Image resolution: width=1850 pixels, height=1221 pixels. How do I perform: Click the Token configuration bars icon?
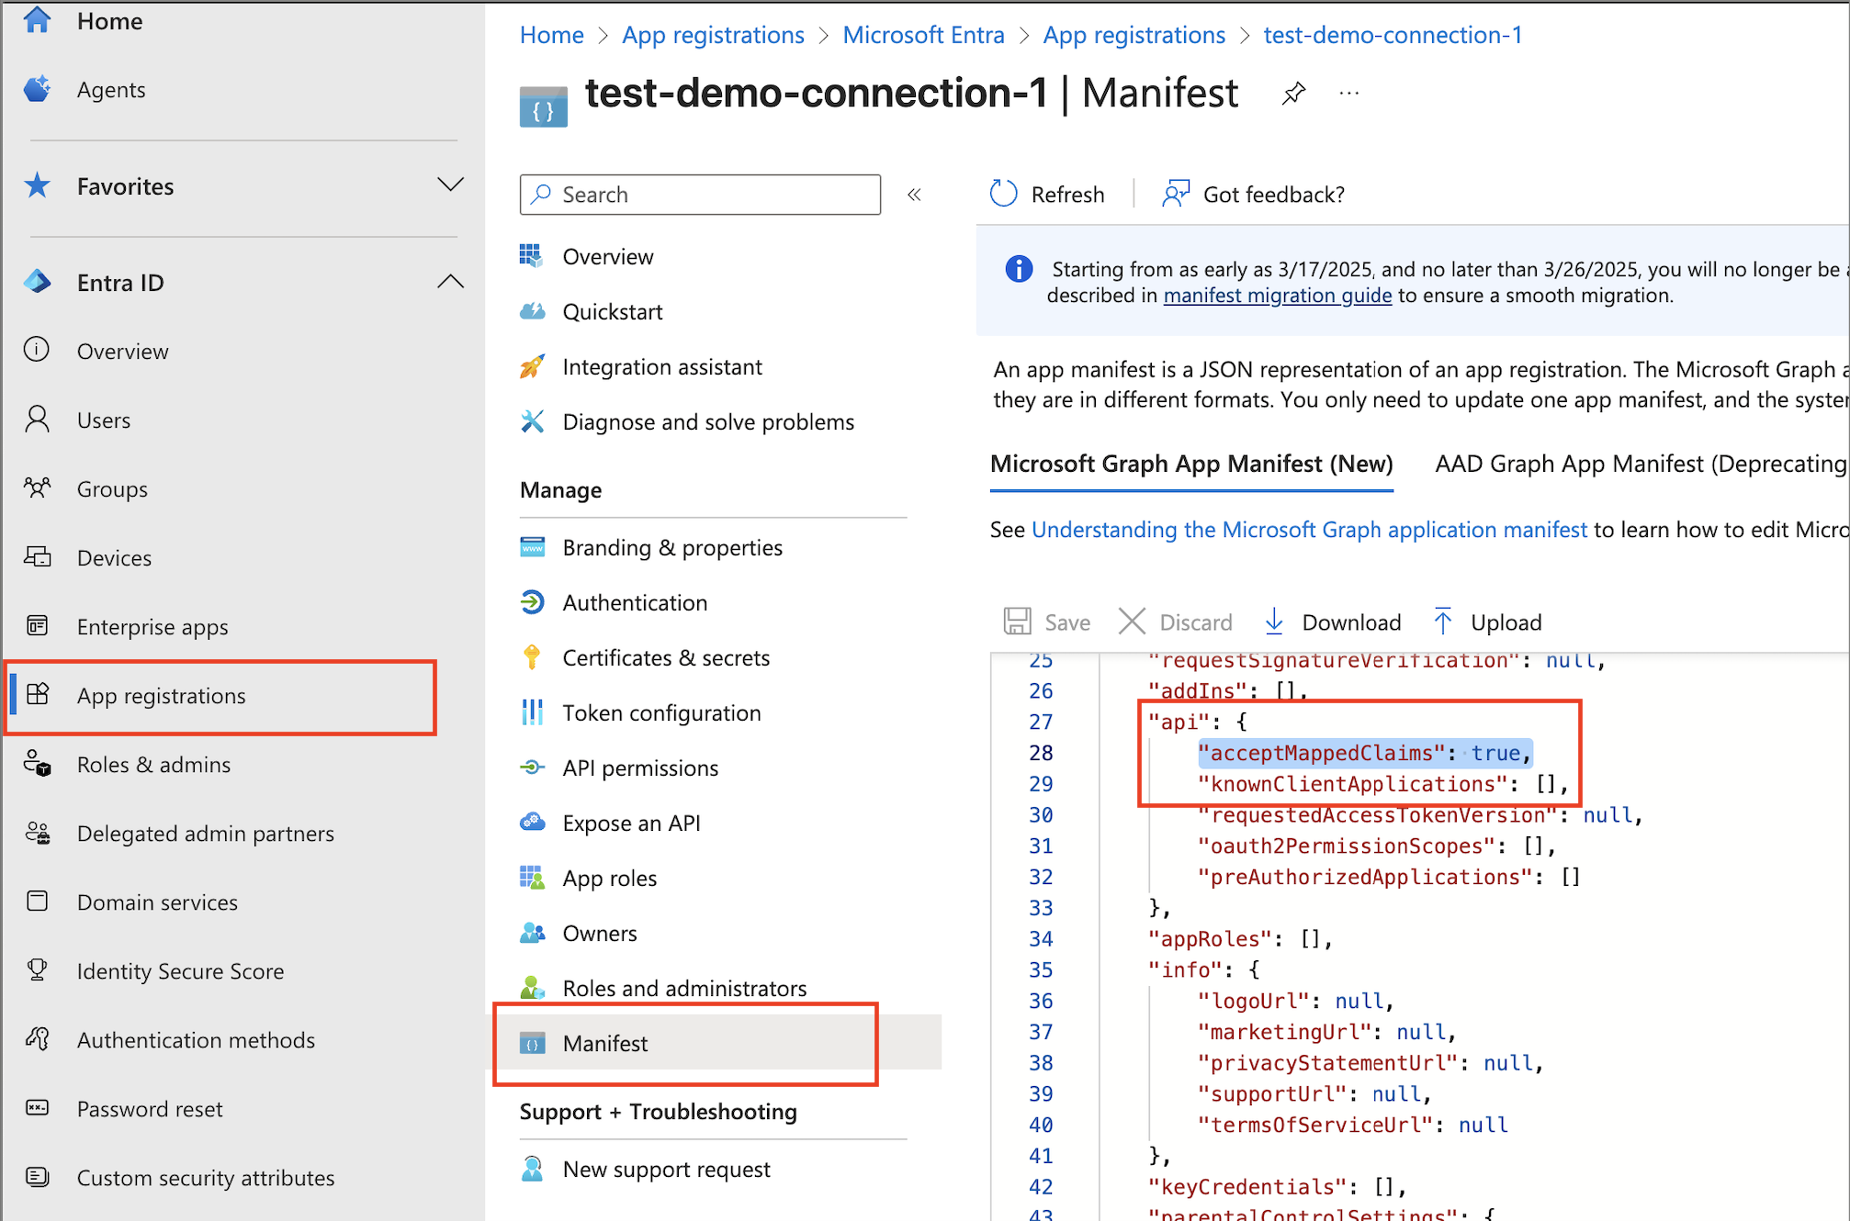coord(532,712)
